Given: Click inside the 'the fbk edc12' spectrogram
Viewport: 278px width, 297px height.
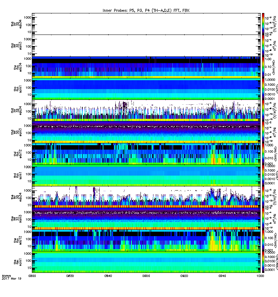Looking at the screenshot, I should pyautogui.click(x=146, y=241).
